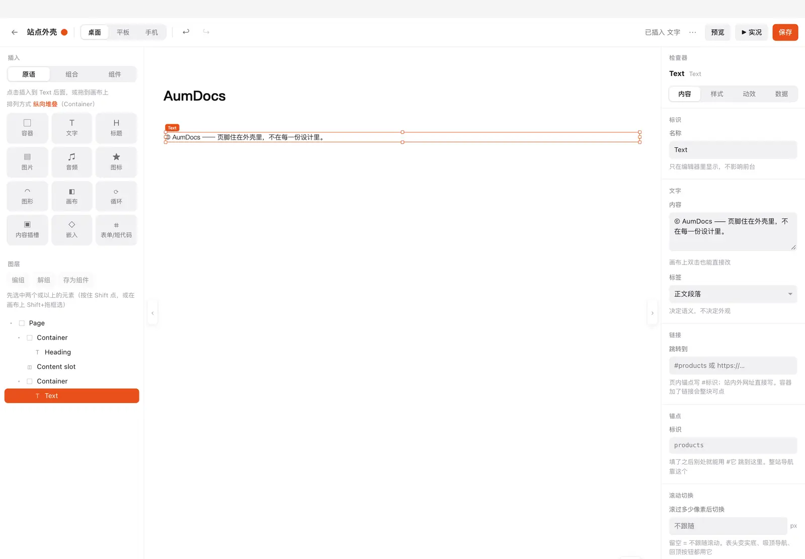The image size is (805, 559).
Task: Open the more options ellipsis menu
Action: 693,32
